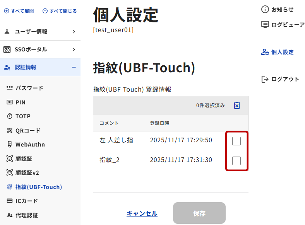Expand the SSOポータル section

click(74, 49)
